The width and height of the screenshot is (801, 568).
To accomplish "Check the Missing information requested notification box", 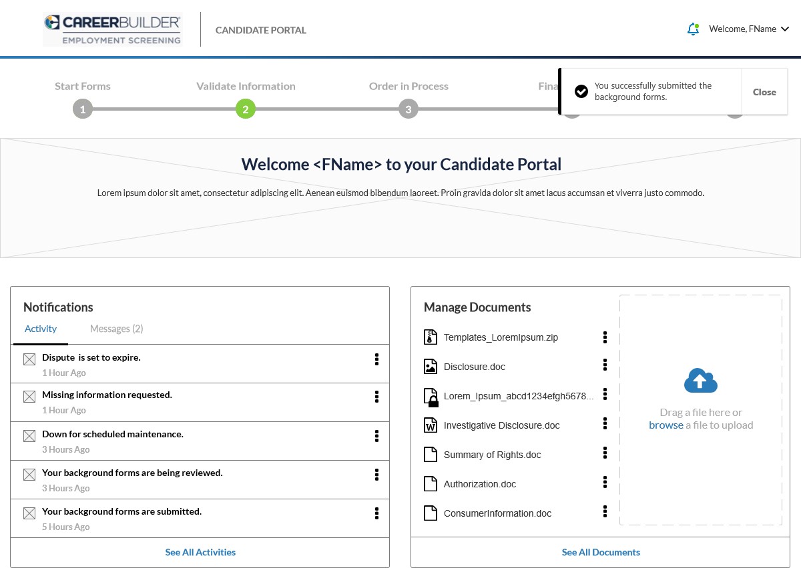I will [29, 397].
